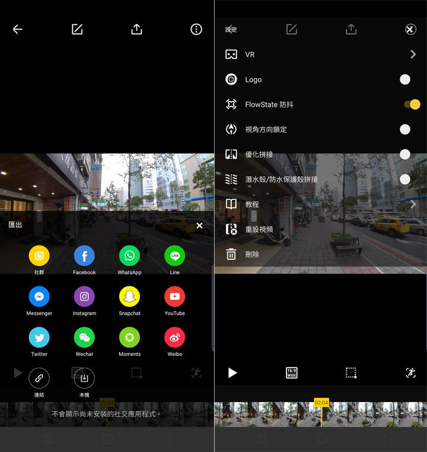Tap the export icon in right screen
The image size is (427, 452).
pos(351,30)
